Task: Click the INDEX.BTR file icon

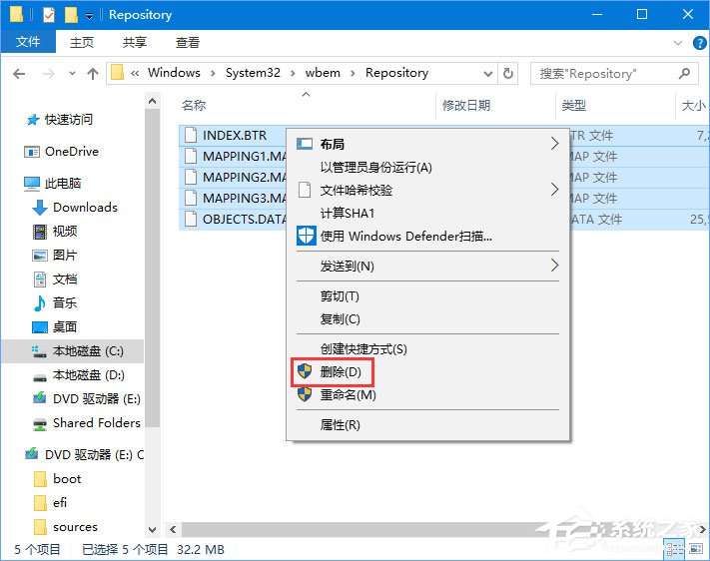Action: coord(190,136)
